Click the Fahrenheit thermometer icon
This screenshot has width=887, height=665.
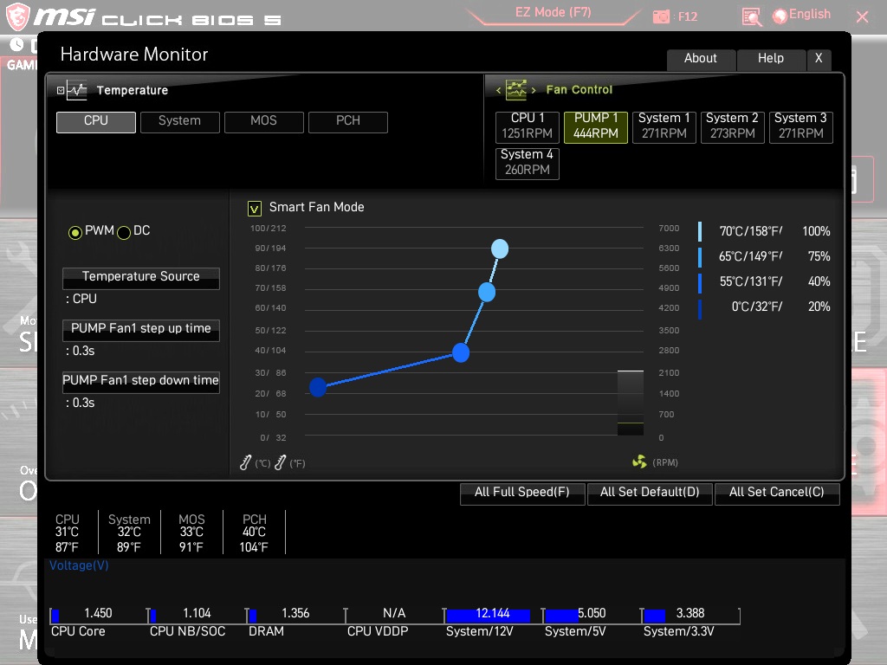pyautogui.click(x=280, y=462)
